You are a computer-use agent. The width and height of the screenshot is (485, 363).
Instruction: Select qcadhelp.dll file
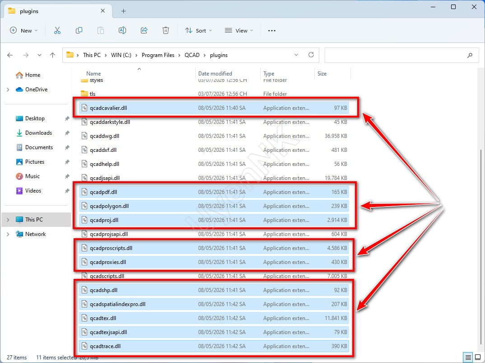(214, 164)
